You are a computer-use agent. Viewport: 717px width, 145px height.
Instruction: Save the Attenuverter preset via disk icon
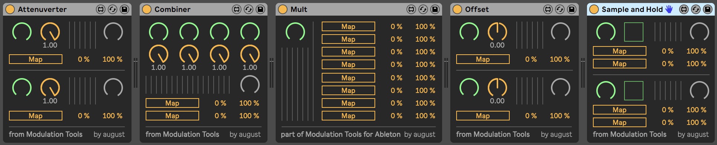click(124, 9)
